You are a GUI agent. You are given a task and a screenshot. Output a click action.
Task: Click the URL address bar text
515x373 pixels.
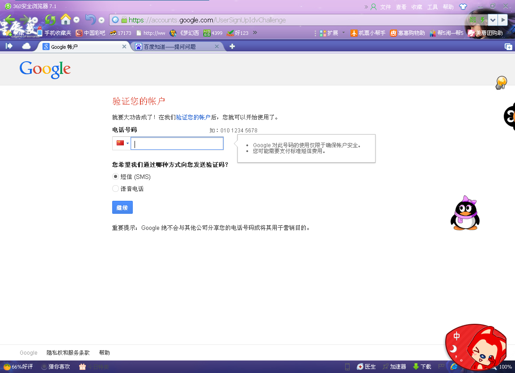pos(207,20)
